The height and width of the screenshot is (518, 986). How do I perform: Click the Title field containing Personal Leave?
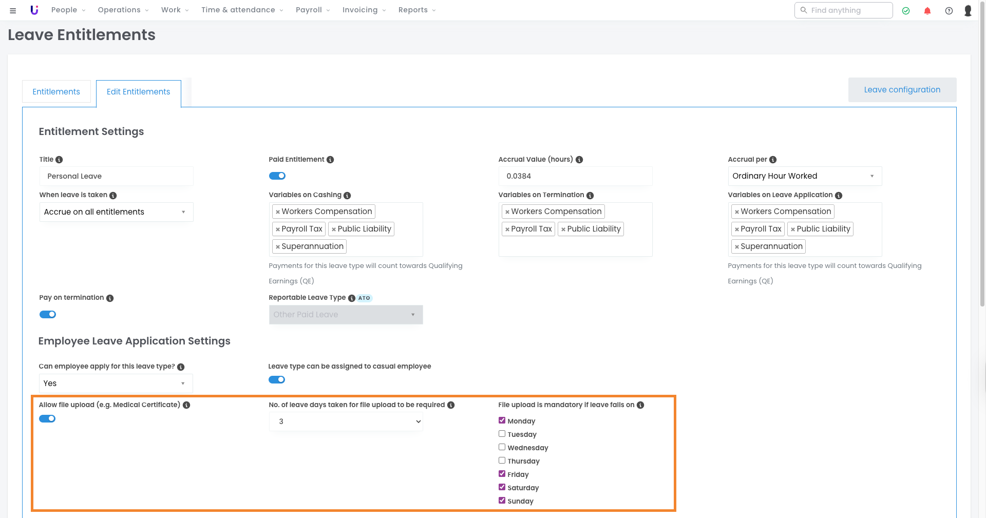117,176
